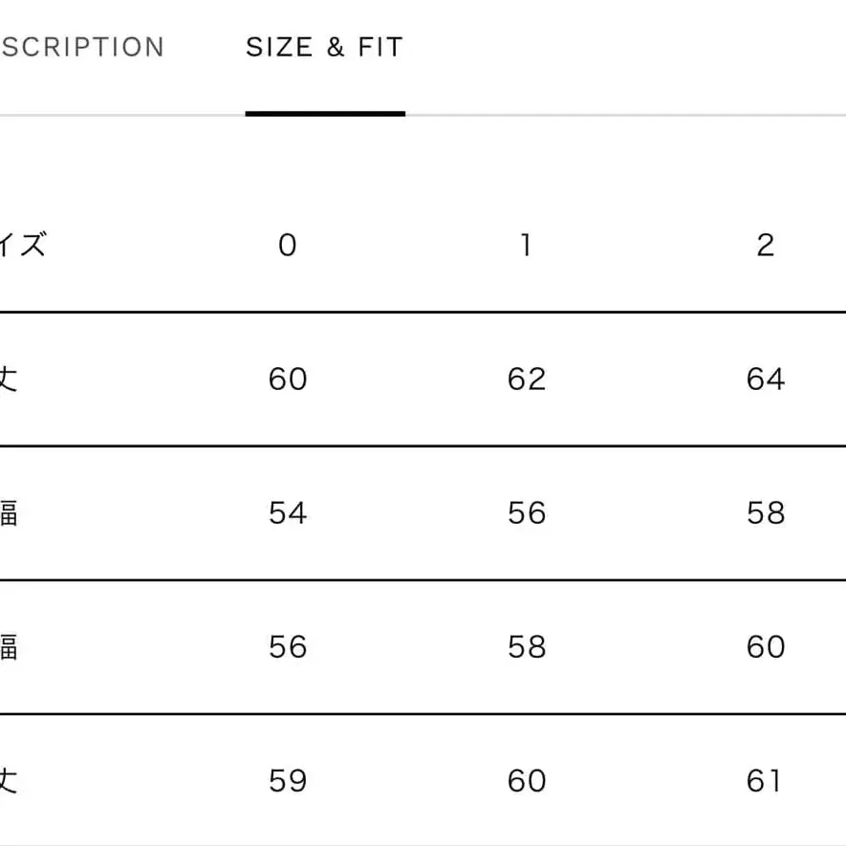The height and width of the screenshot is (846, 846).
Task: Switch to the DESCRIPTION tab
Action: 81,47
